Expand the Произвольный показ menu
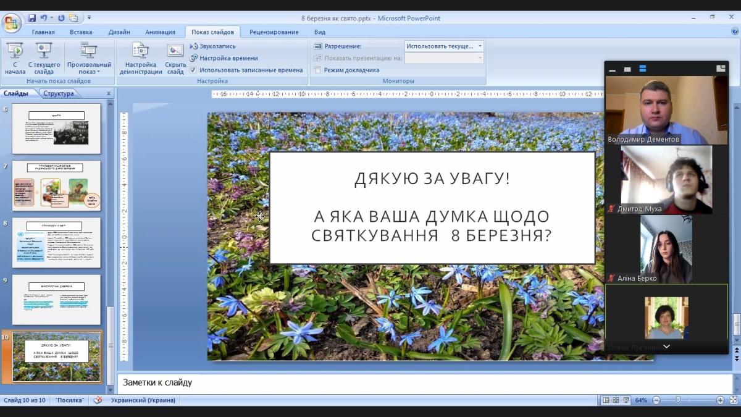Image resolution: width=741 pixels, height=417 pixels. pos(89,59)
